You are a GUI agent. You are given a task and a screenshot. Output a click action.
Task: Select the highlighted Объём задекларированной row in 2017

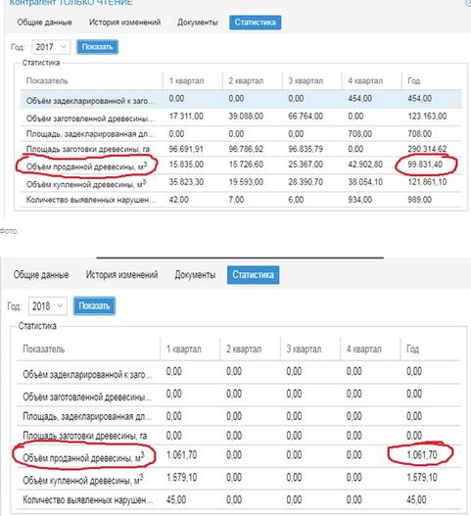click(x=241, y=99)
